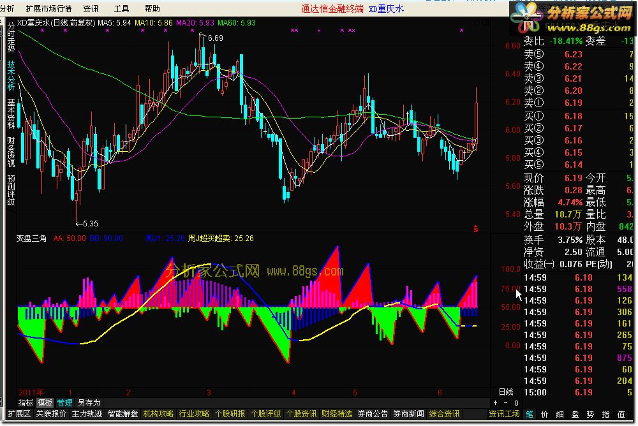Open the 分析 menu

(7, 8)
